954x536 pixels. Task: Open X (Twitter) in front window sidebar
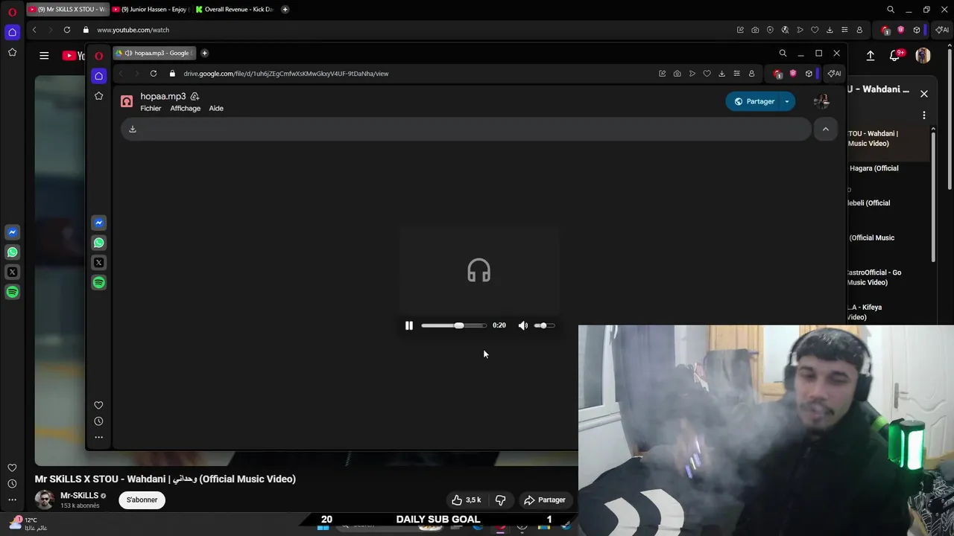[x=98, y=263]
